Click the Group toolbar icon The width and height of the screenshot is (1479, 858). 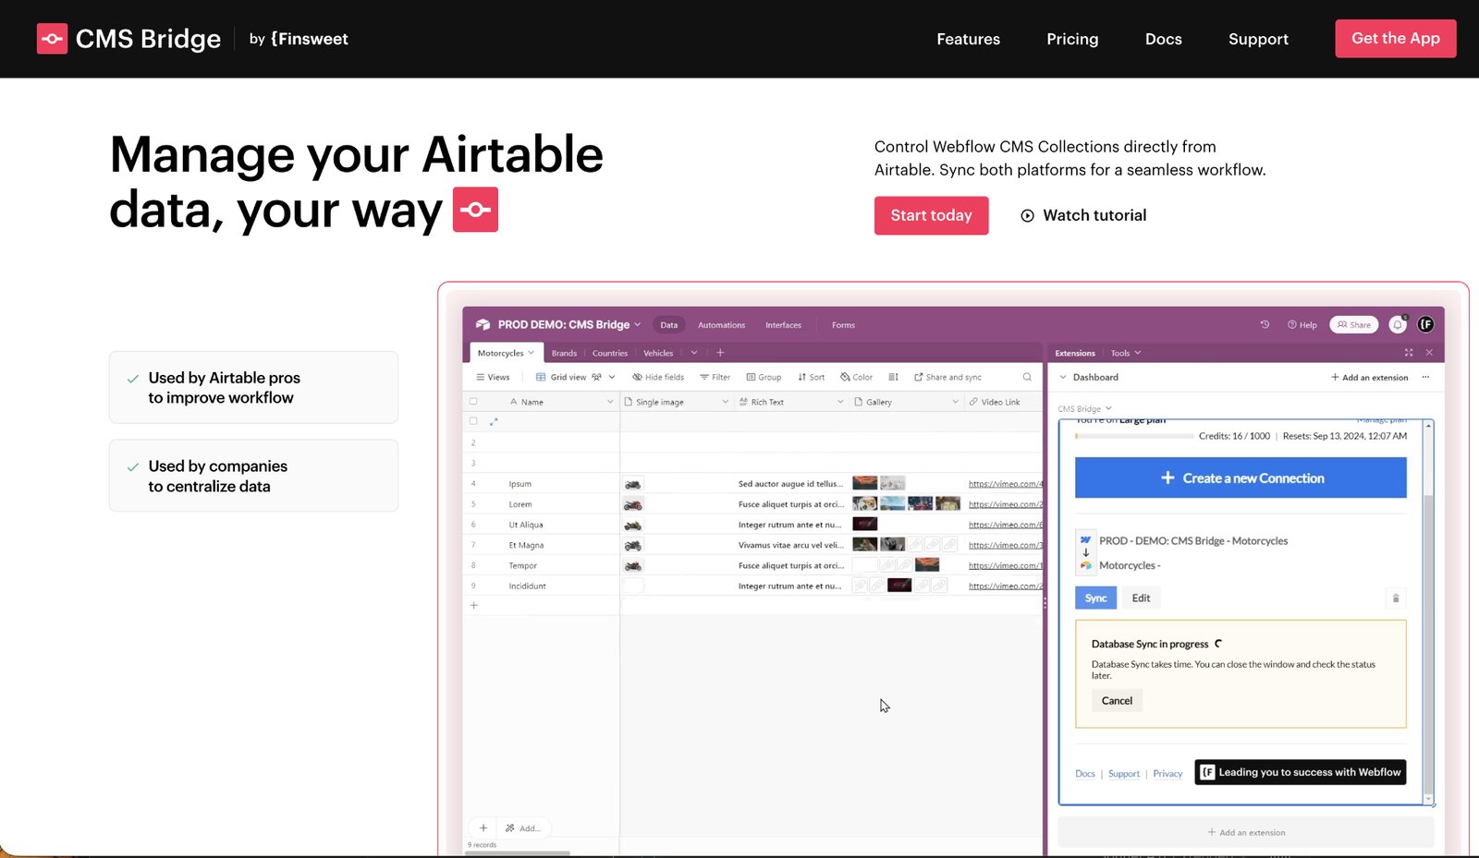click(752, 377)
